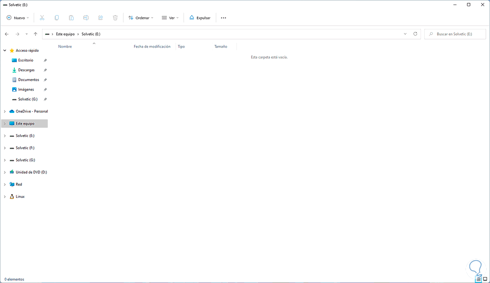The height and width of the screenshot is (283, 490).
Task: Expand Solvetic (F:) in navigation pane
Action: [4, 148]
